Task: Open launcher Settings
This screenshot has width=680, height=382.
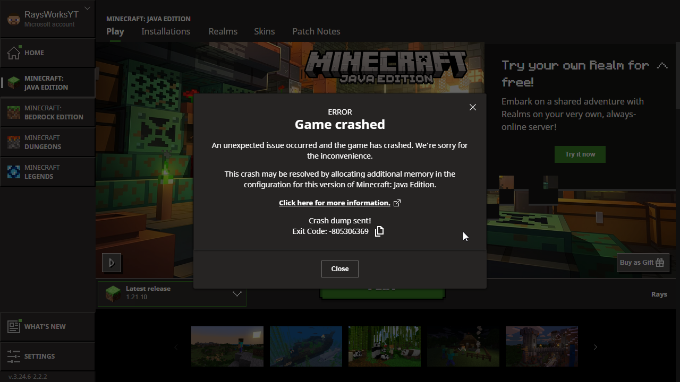Action: tap(48, 356)
